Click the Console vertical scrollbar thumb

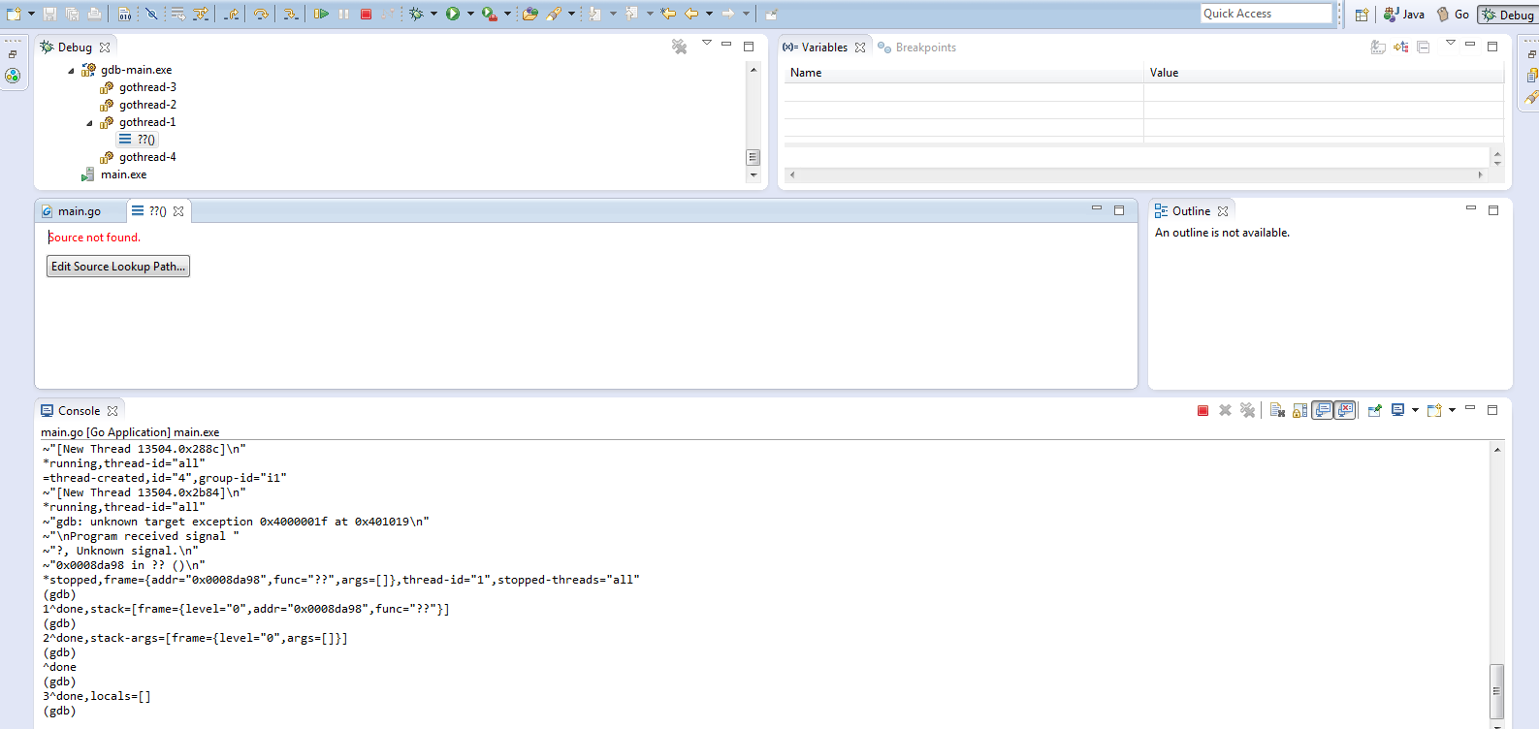[1497, 691]
